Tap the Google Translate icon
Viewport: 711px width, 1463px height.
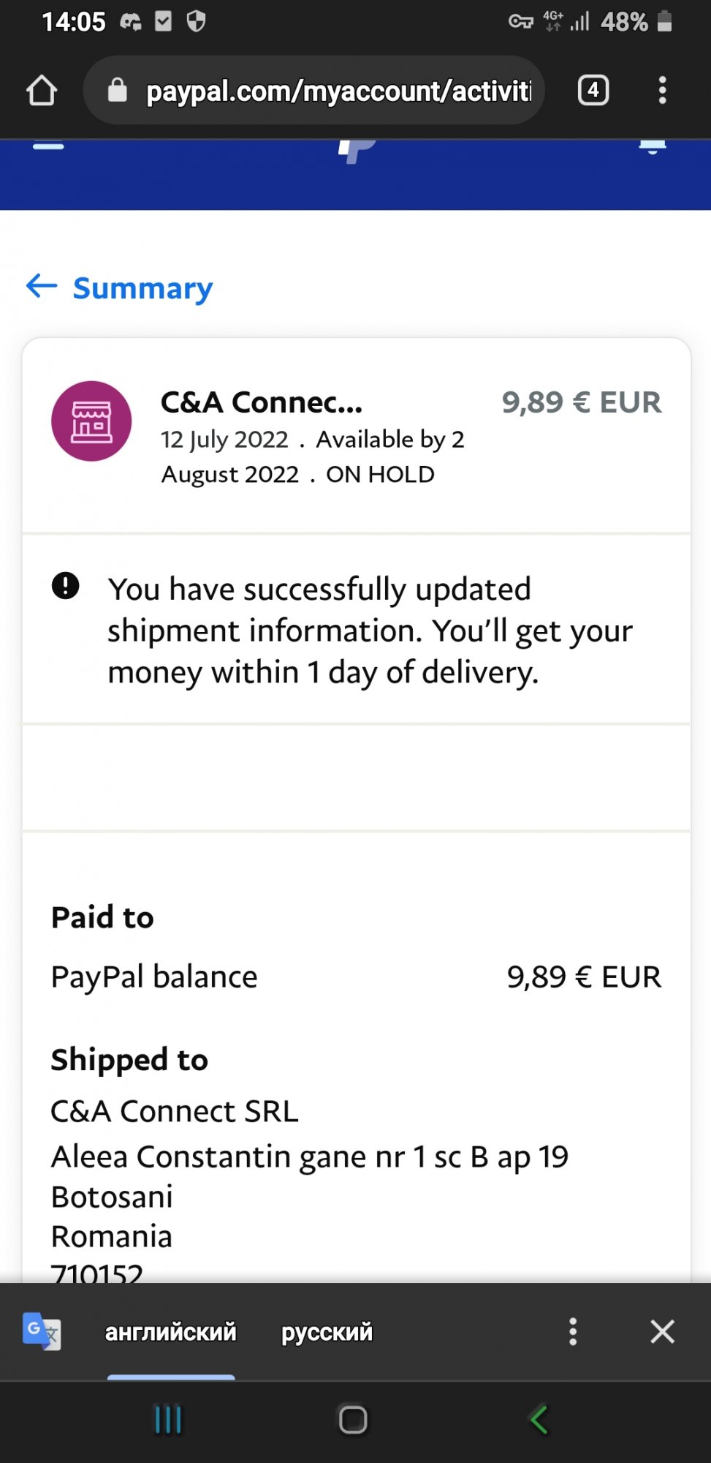[x=42, y=1331]
